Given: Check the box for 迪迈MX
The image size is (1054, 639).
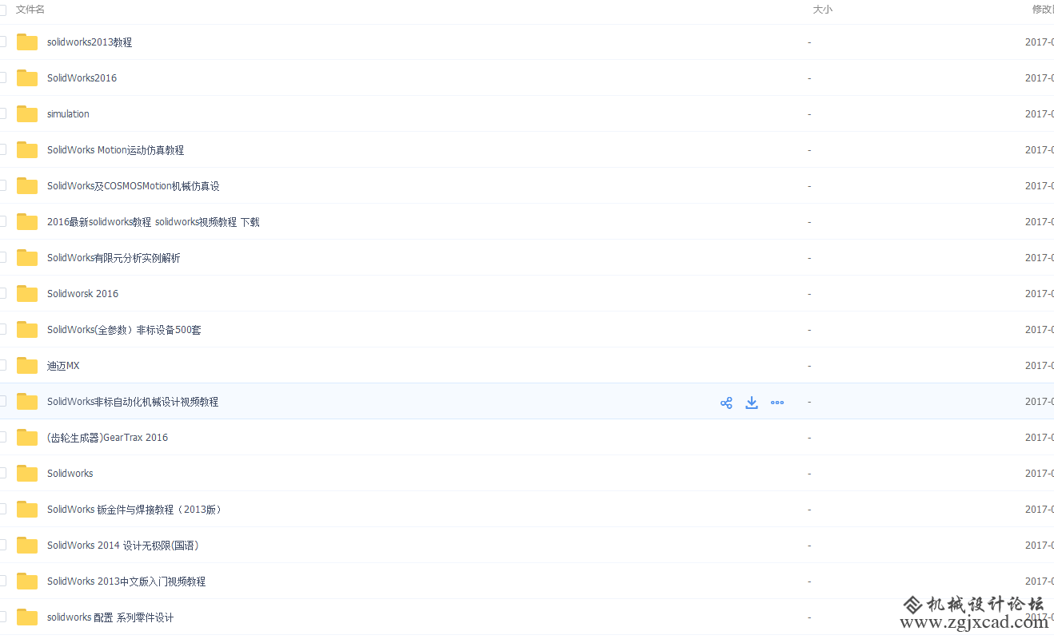Looking at the screenshot, I should (2, 365).
